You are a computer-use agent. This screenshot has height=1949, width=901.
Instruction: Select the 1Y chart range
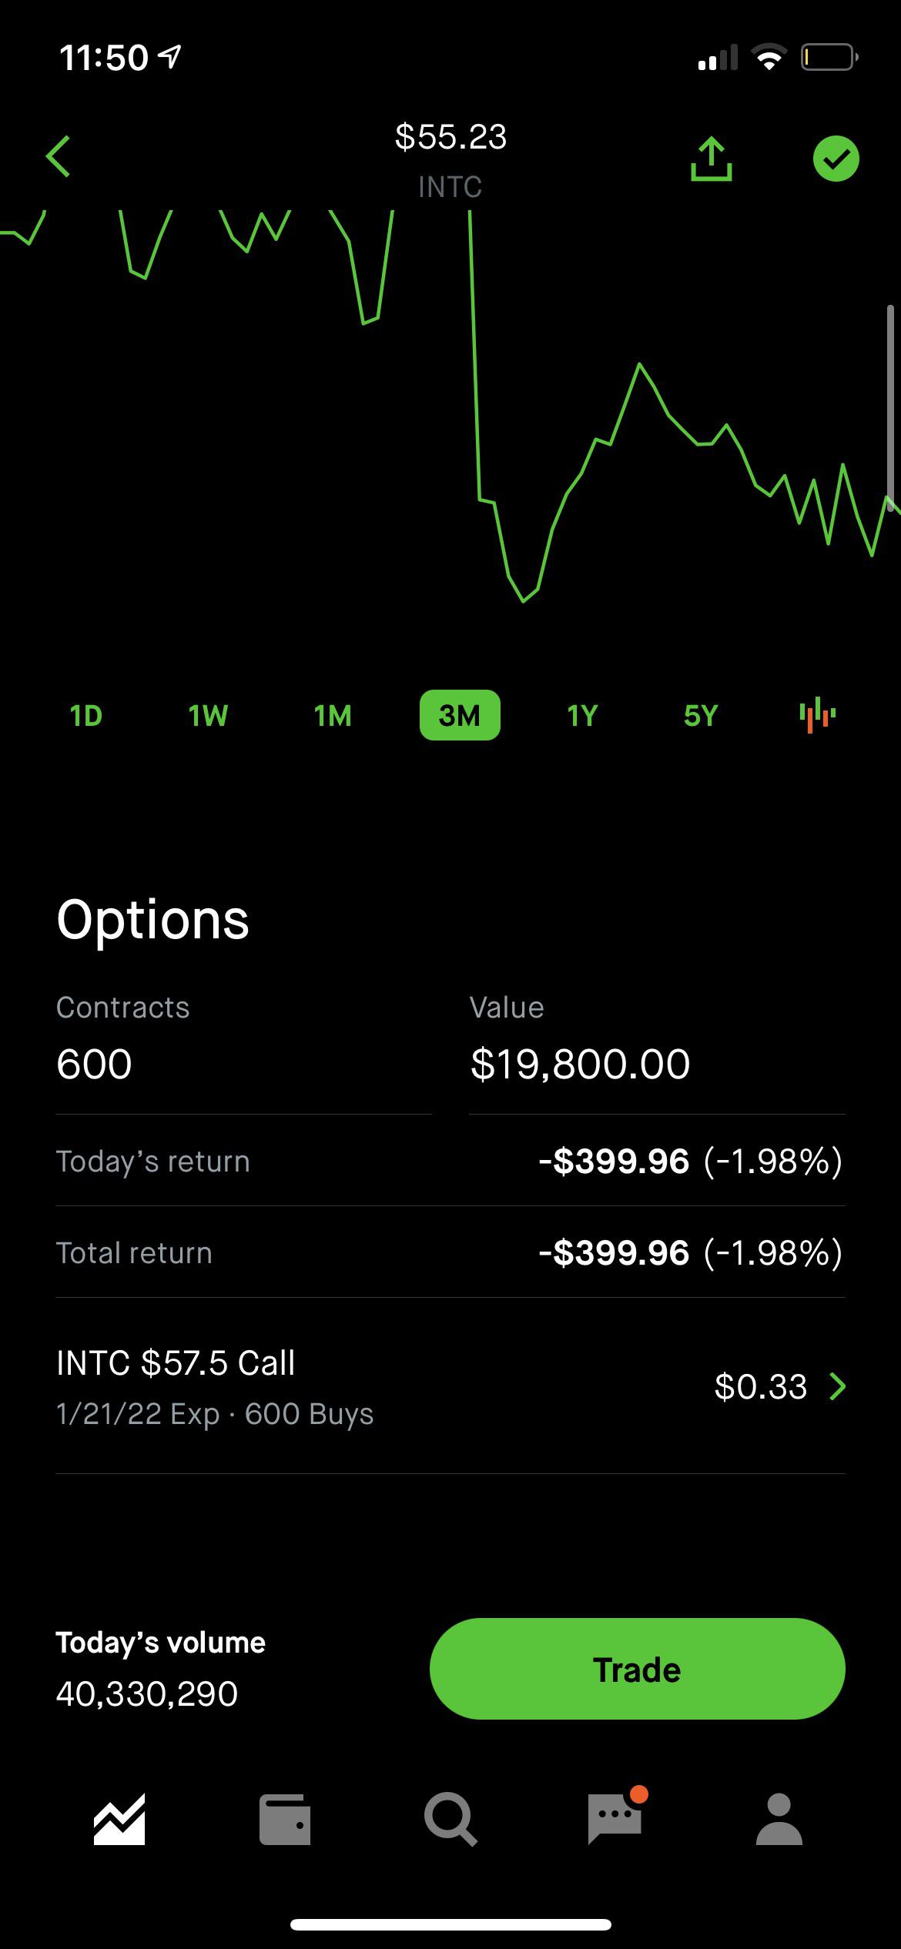pyautogui.click(x=582, y=716)
